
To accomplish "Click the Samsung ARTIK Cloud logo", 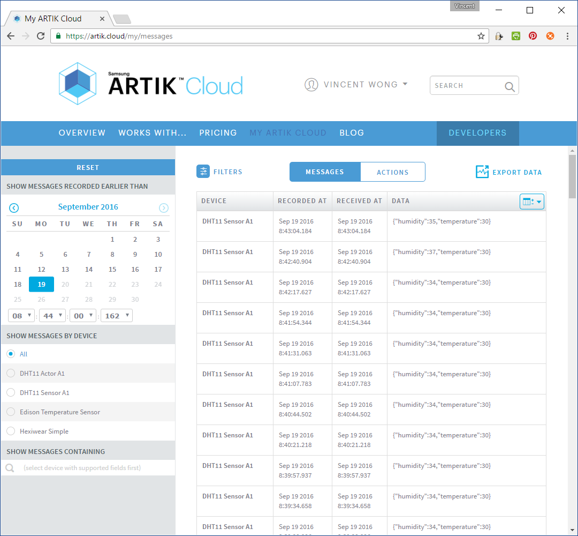I will (150, 83).
